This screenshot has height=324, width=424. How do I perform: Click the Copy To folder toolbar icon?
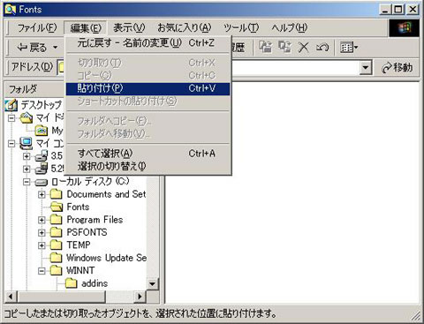click(284, 47)
